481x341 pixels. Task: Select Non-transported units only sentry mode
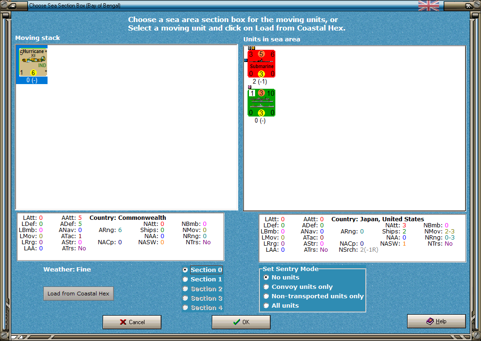(313, 296)
